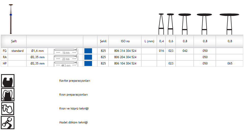Click the blue swatch in FG row

pos(88,51)
